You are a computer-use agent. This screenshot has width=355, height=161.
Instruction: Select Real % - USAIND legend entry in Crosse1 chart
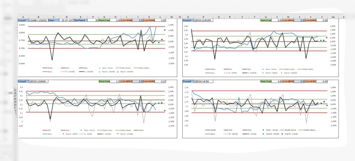point(107,71)
